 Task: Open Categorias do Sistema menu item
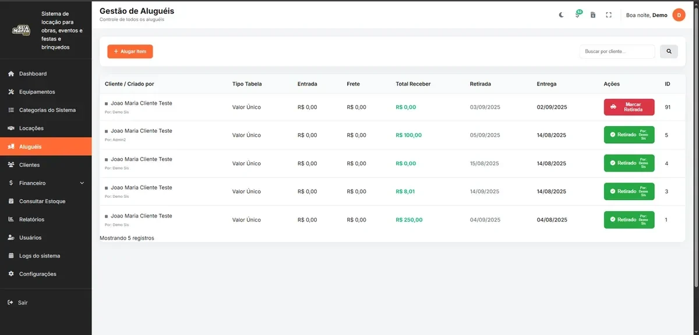[x=45, y=110]
